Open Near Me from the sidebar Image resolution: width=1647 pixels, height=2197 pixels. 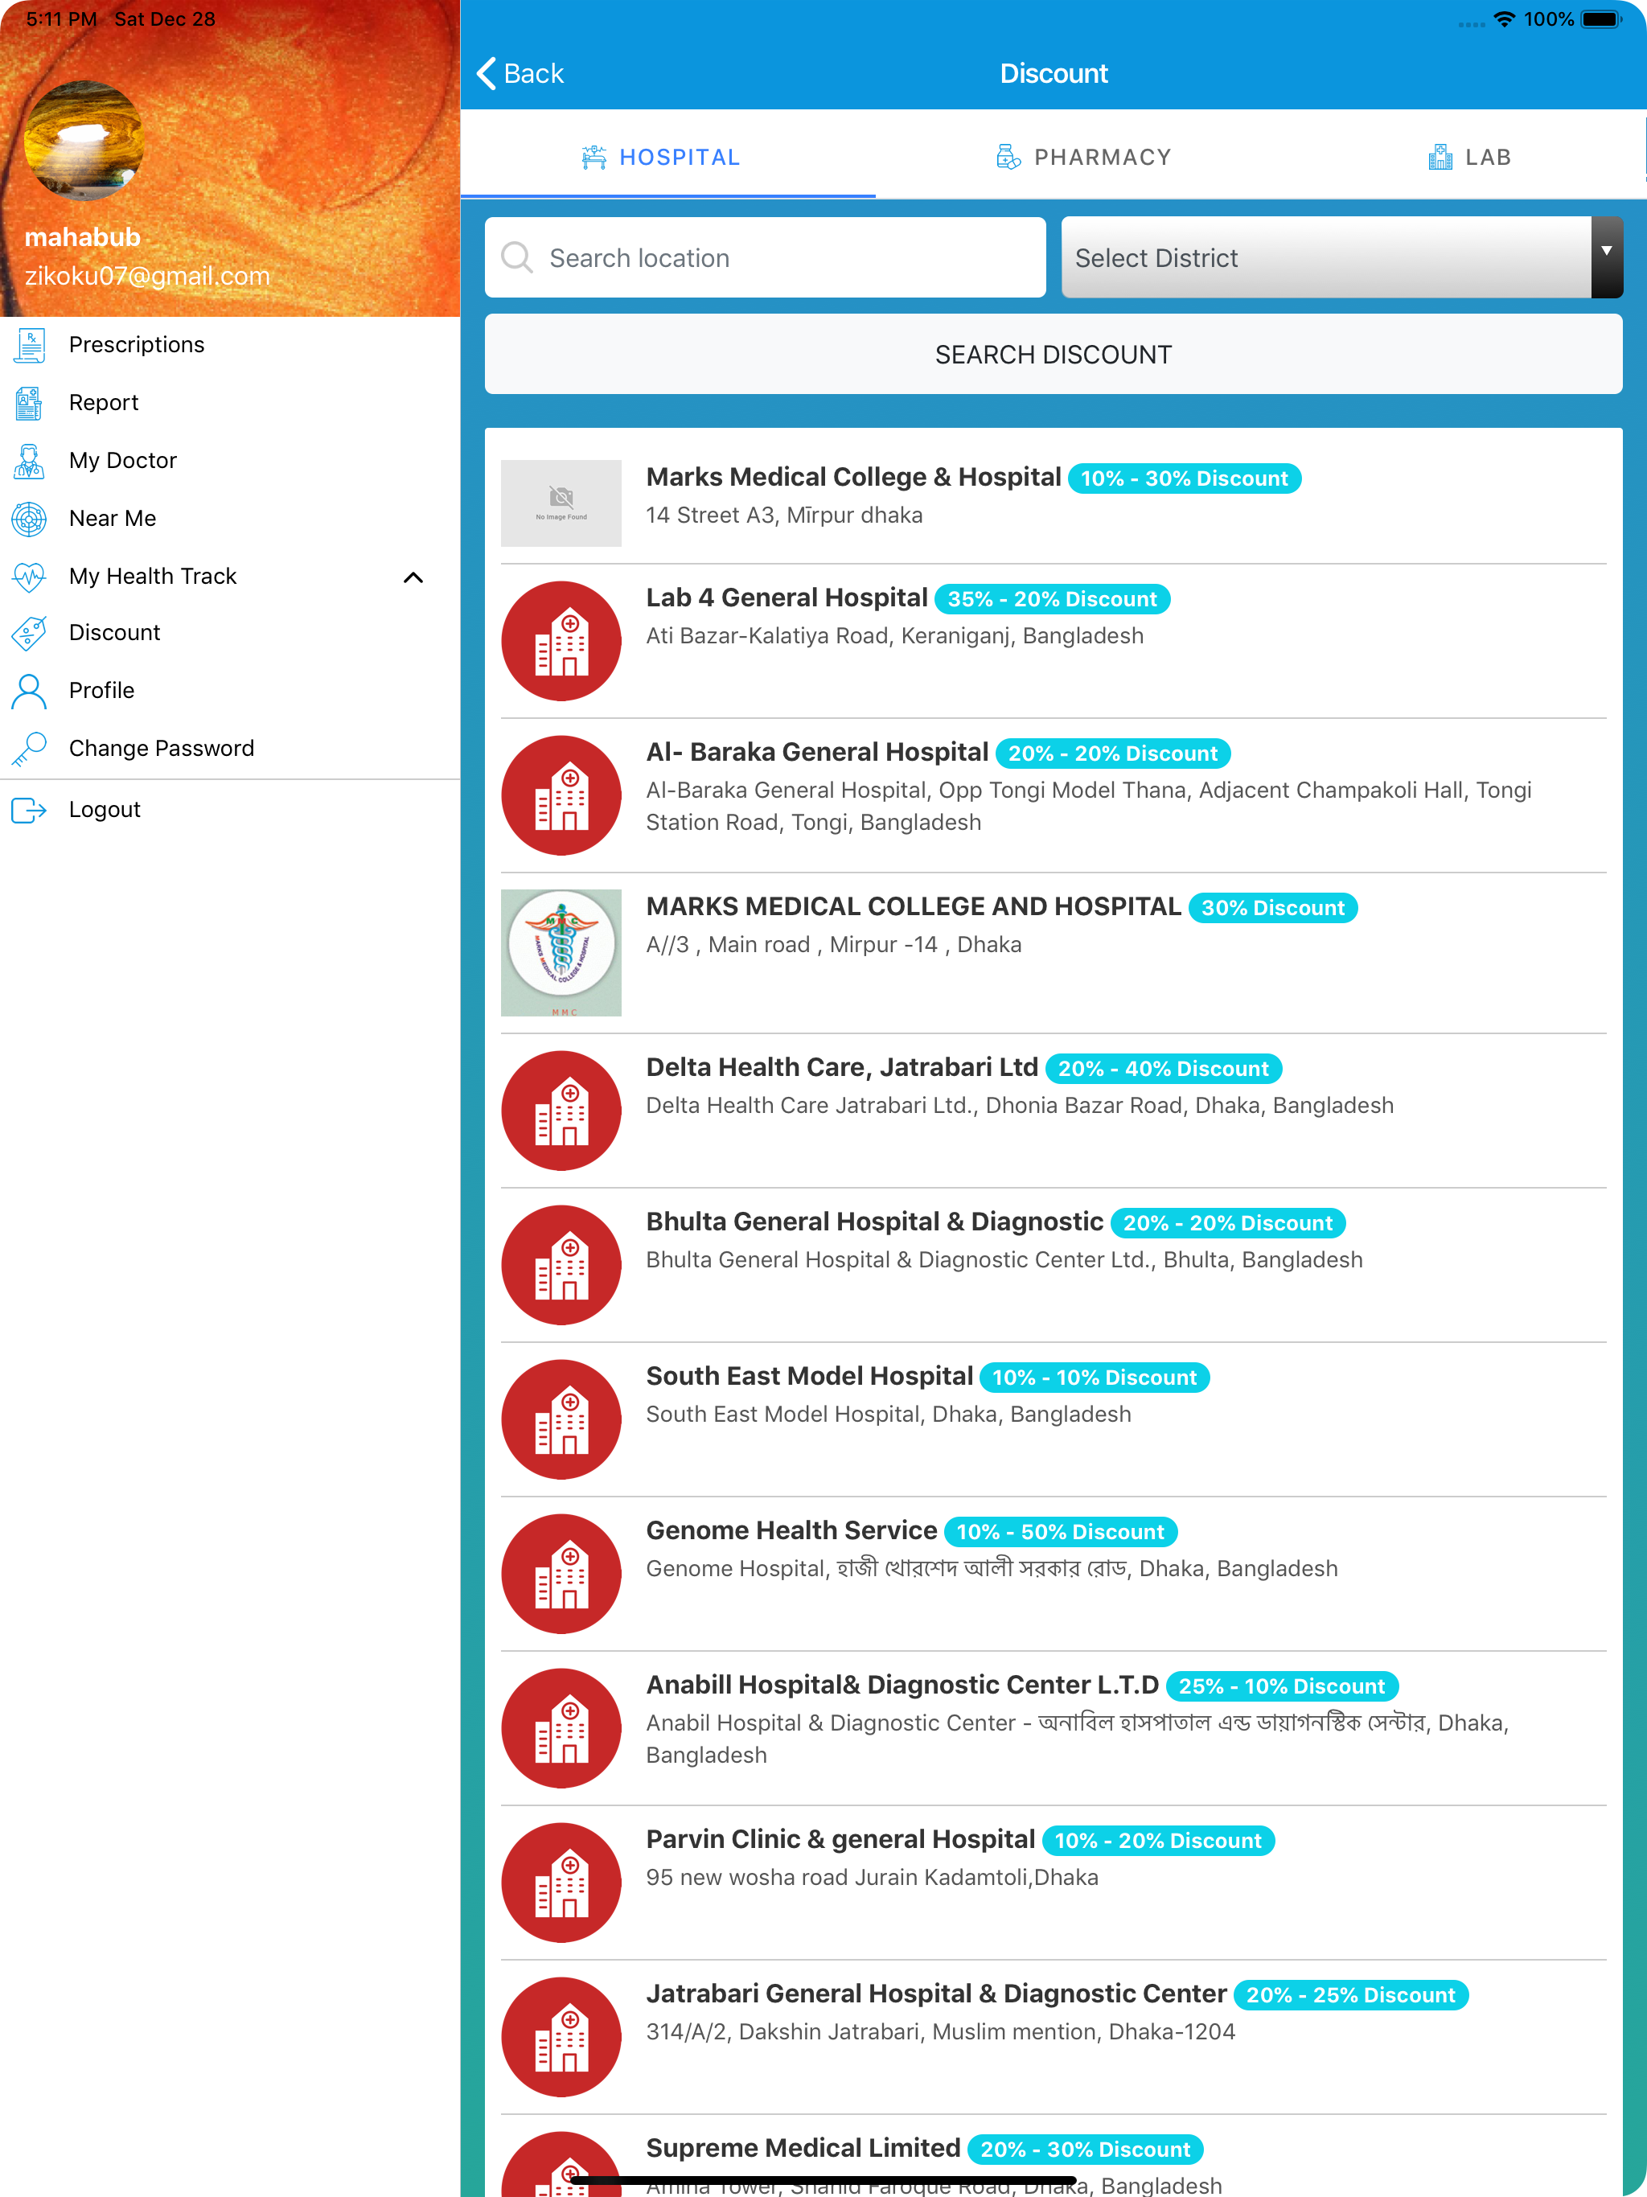[229, 519]
